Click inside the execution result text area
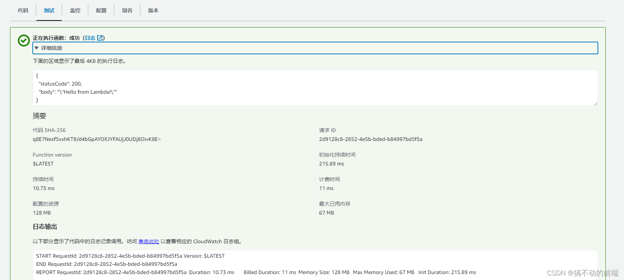624x280 pixels. point(315,88)
